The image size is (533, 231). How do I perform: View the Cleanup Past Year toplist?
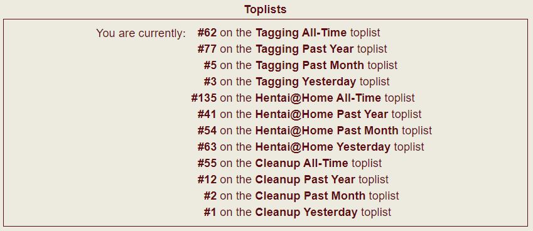(305, 180)
